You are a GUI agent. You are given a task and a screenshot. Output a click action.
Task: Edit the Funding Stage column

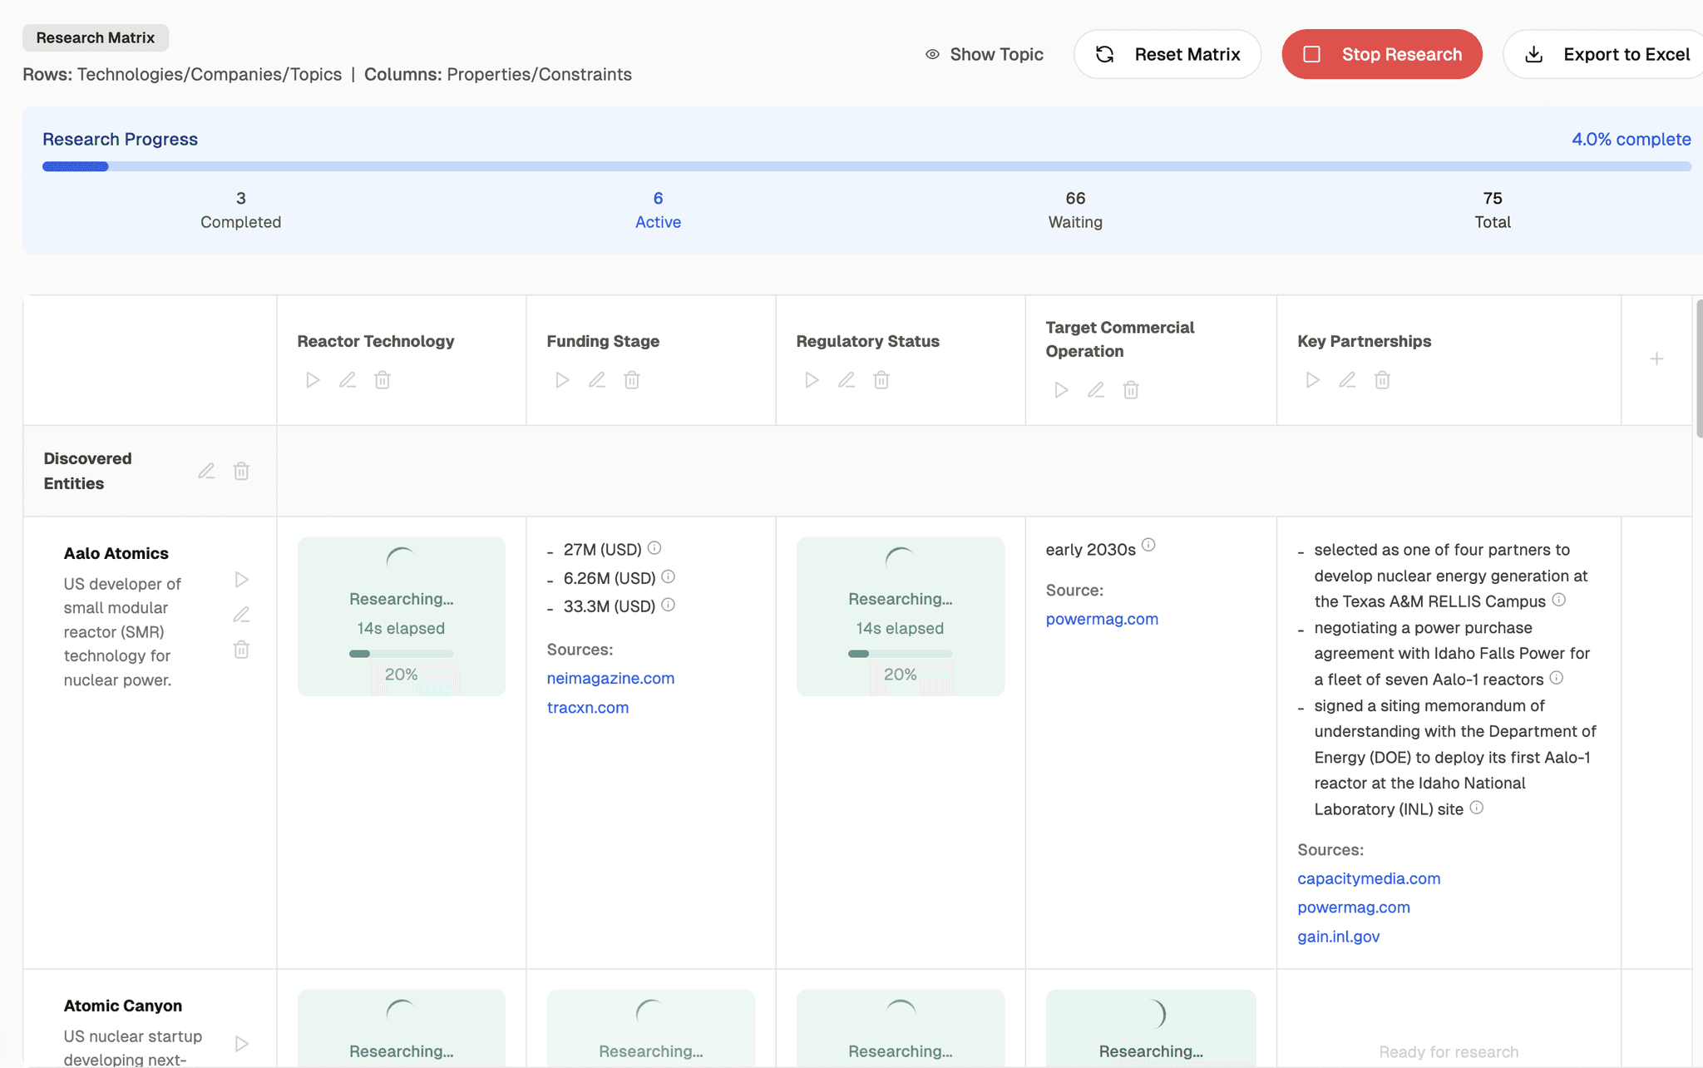[597, 380]
